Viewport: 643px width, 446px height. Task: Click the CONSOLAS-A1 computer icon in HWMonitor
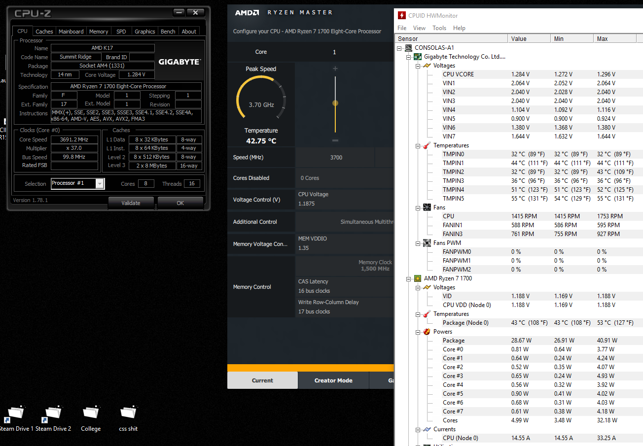click(x=408, y=48)
